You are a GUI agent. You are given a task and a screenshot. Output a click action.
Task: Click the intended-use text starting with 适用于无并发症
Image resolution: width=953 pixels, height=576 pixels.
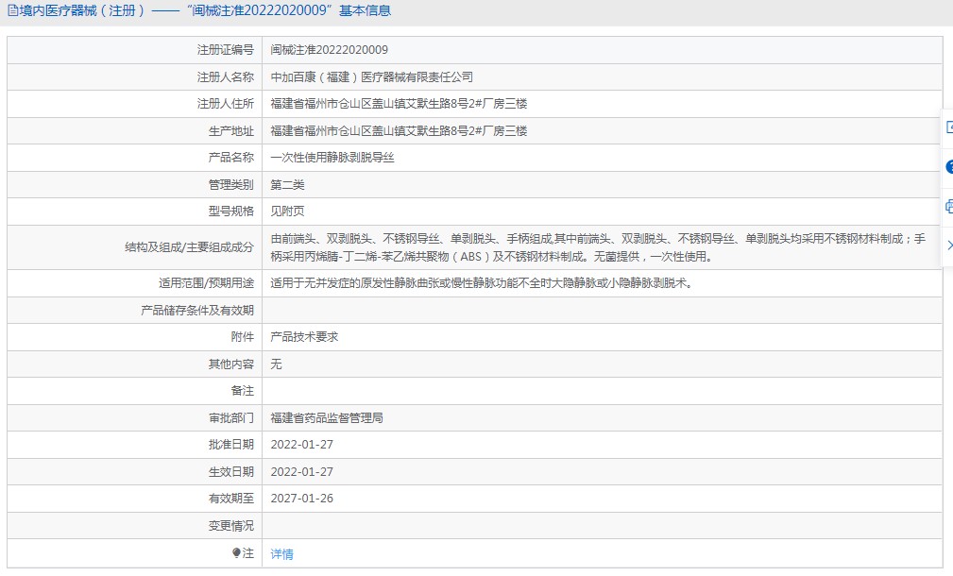pyautogui.click(x=482, y=283)
